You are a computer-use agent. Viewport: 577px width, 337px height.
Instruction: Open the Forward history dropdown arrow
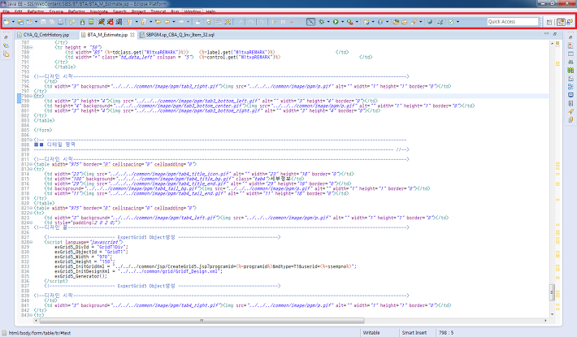click(x=188, y=22)
